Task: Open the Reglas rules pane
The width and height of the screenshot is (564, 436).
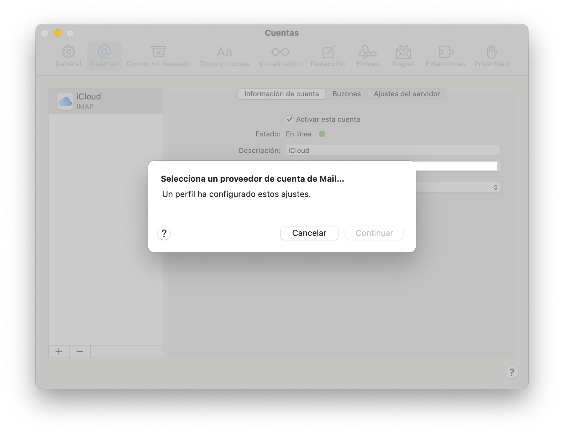Action: pos(403,56)
